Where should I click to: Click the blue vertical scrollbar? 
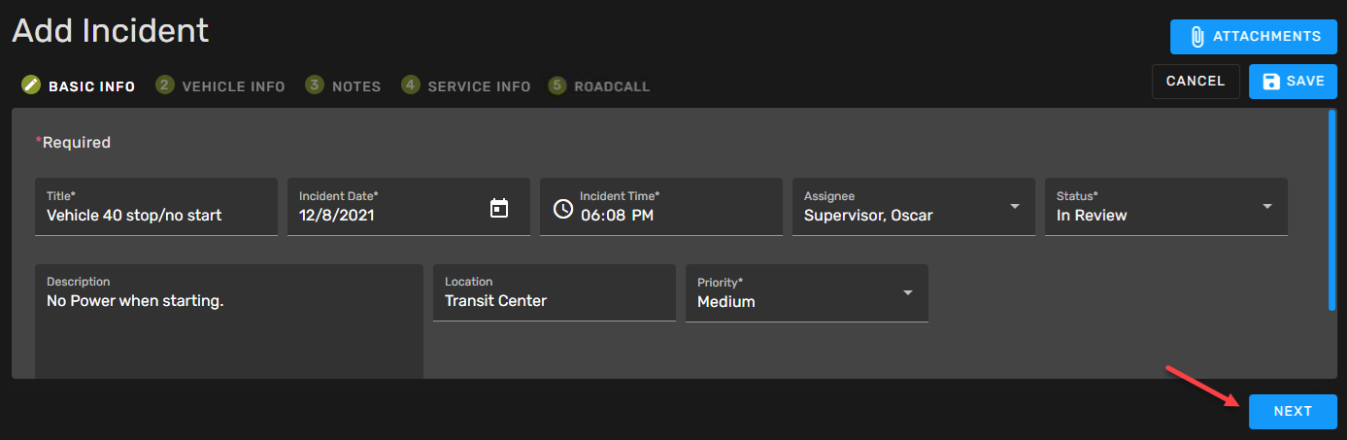coord(1331,210)
